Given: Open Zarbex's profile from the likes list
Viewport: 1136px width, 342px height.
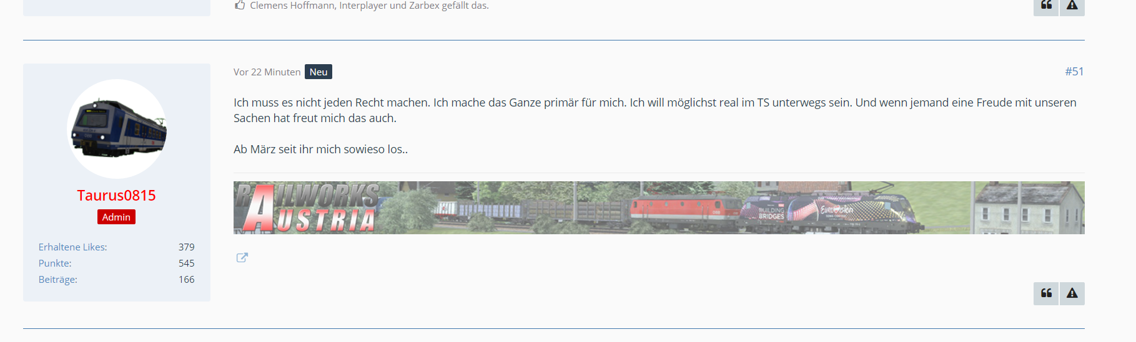Looking at the screenshot, I should click(x=424, y=6).
